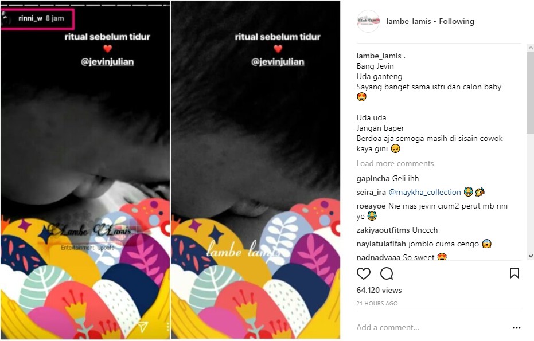Screen dimensions: 534x341
Task: Open lambe_lamis profile picture avatar
Action: 368,21
